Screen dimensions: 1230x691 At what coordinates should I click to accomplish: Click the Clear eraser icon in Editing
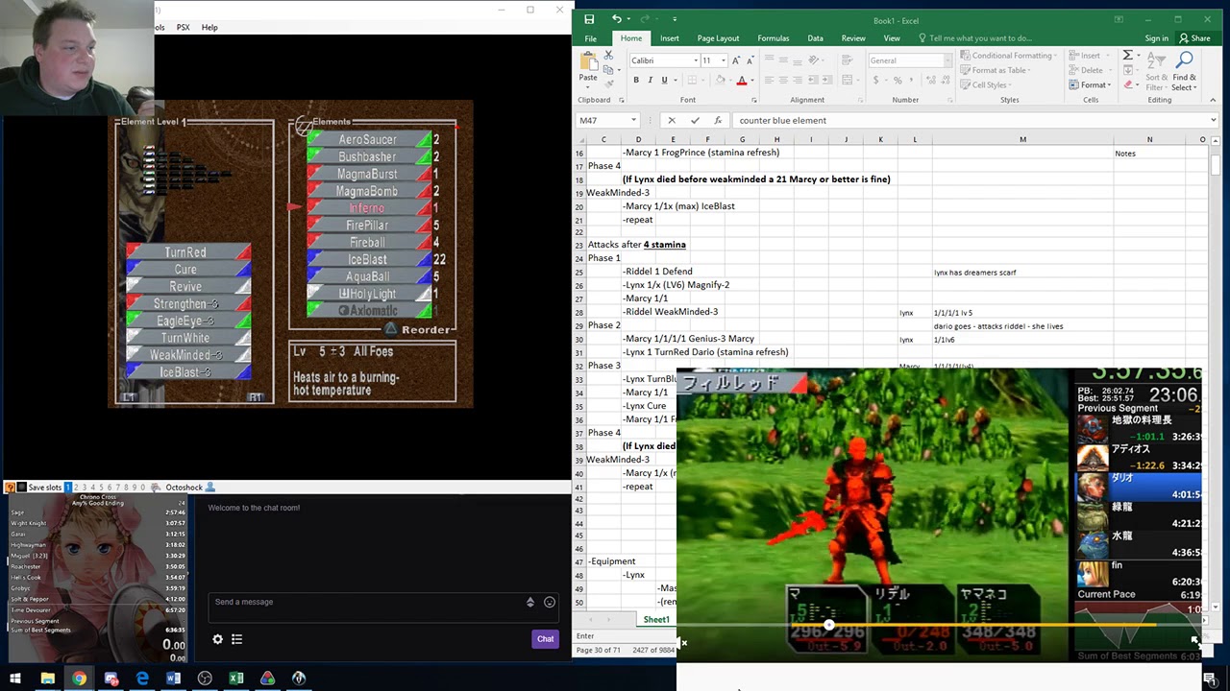(1128, 84)
